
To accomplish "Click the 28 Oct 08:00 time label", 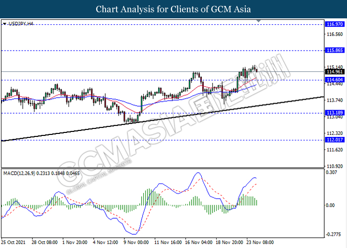I will coord(45,243).
